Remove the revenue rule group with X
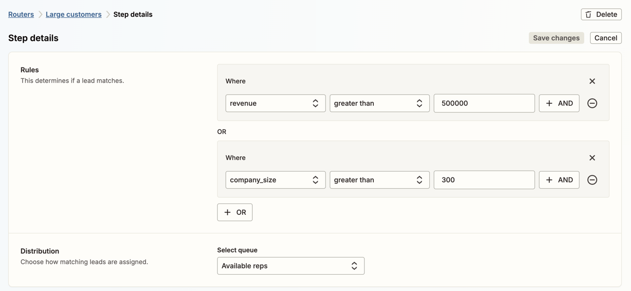The image size is (631, 291). coord(592,81)
